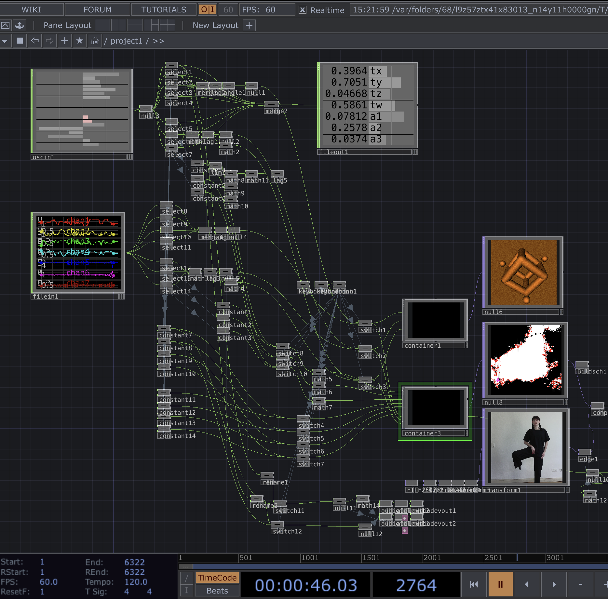This screenshot has height=599, width=608.
Task: Click the back arrow in path bar
Action: pyautogui.click(x=35, y=41)
